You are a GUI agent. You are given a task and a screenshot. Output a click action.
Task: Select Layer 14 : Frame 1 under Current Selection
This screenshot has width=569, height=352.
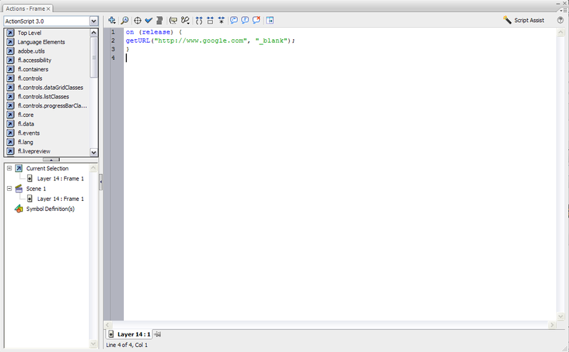(61, 178)
